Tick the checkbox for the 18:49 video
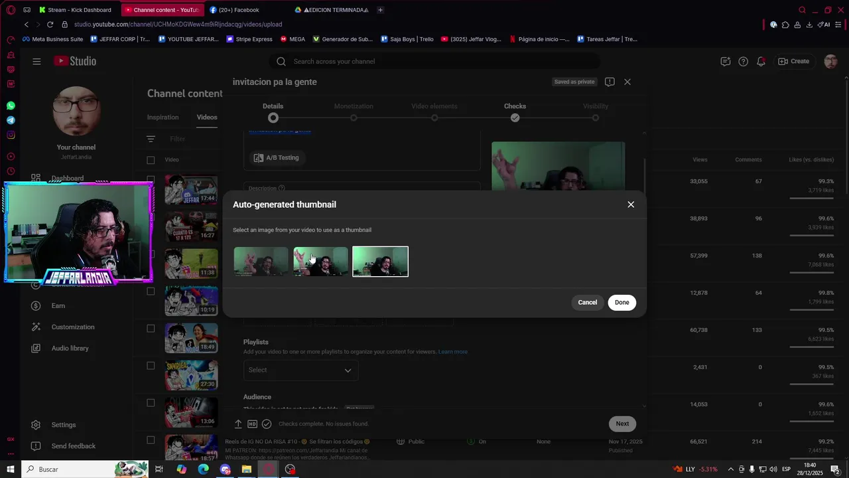This screenshot has height=478, width=849. tap(151, 329)
